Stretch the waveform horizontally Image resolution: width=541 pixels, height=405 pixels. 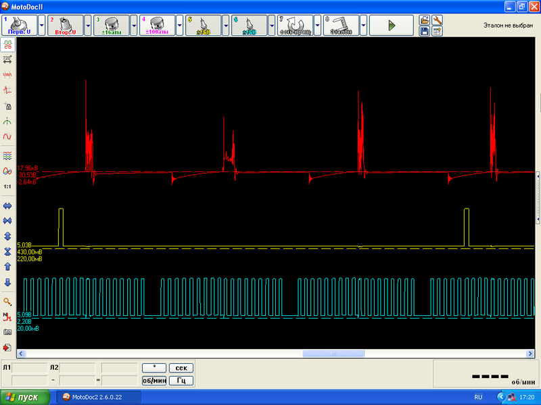(7, 206)
